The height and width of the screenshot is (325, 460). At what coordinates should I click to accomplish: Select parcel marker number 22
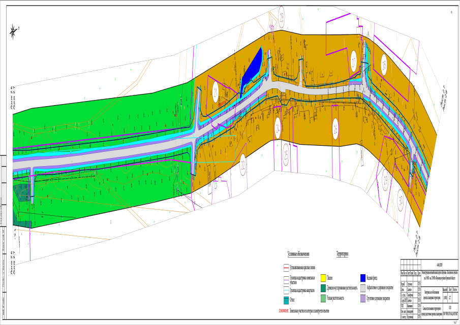coord(242,165)
